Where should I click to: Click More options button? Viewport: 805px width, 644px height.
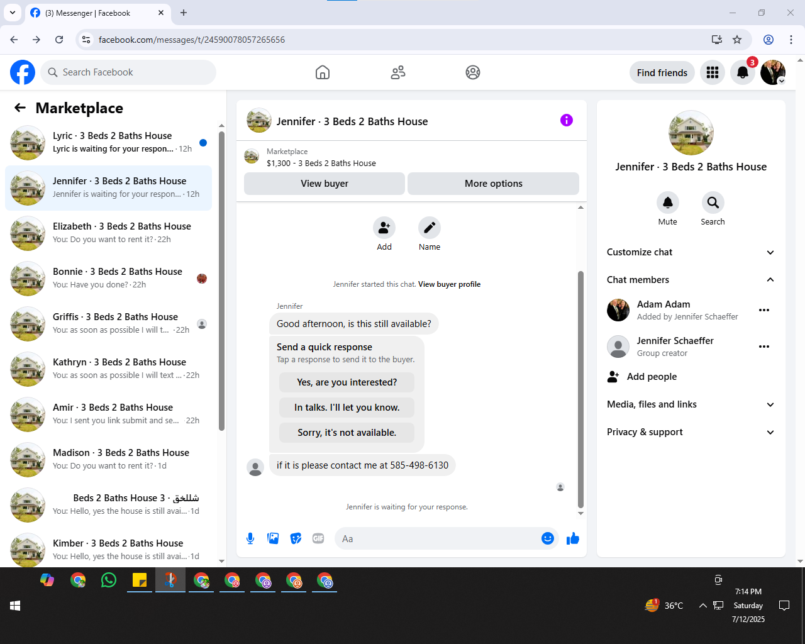494,184
